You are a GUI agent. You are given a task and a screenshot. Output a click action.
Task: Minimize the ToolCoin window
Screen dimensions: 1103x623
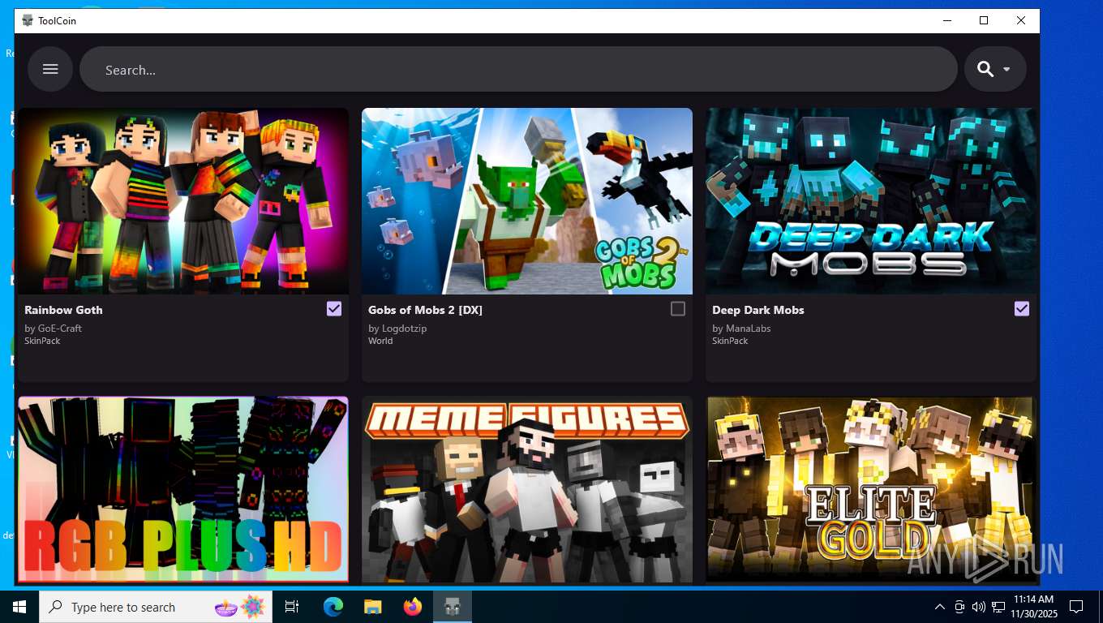click(x=946, y=20)
